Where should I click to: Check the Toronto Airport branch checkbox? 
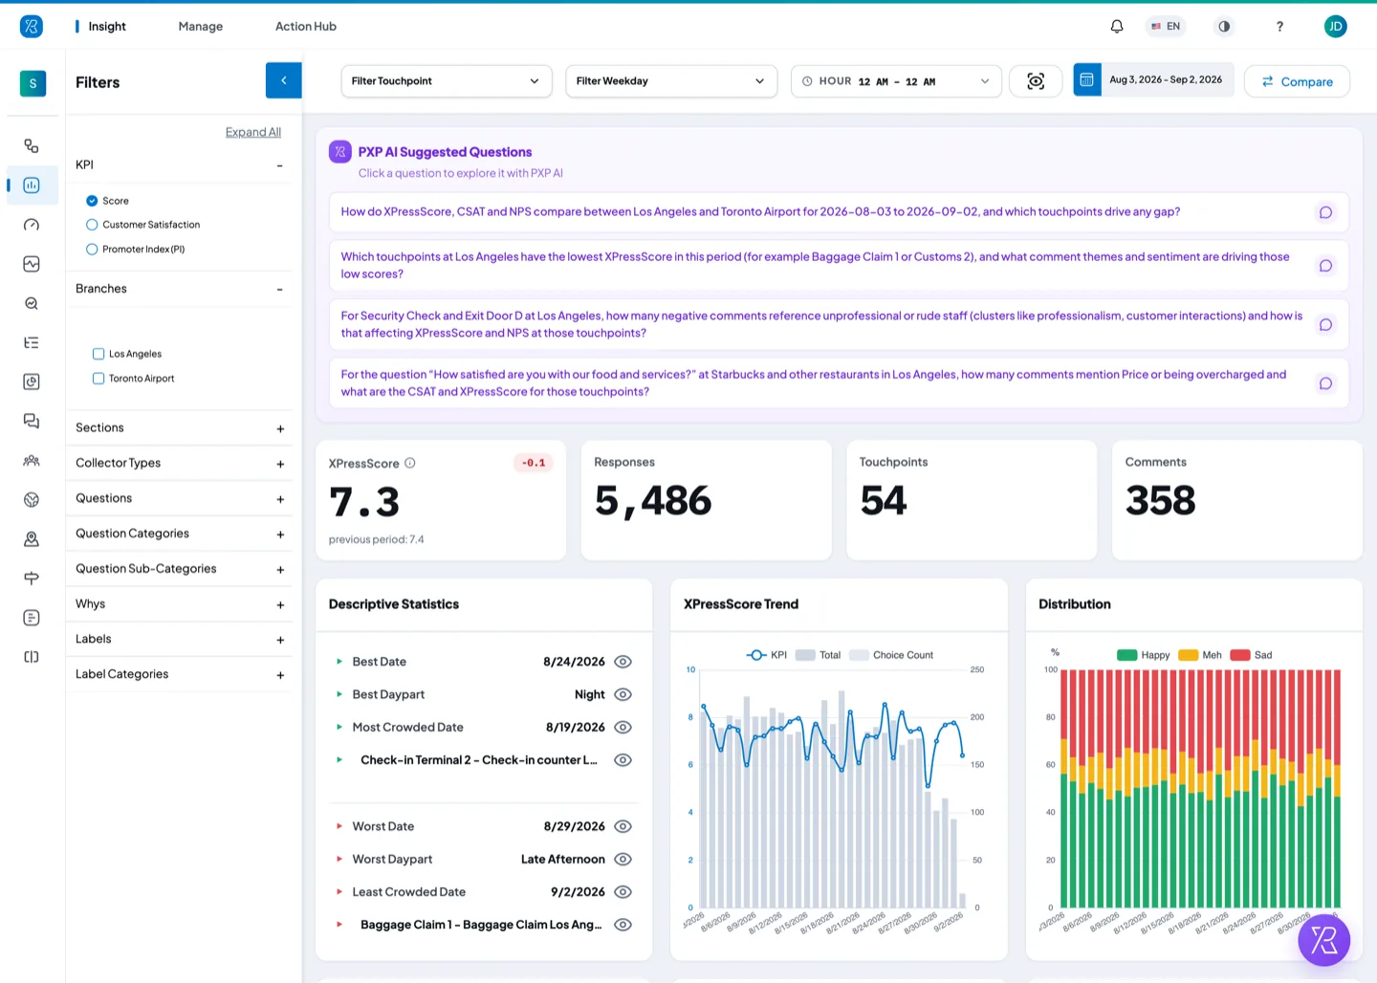coord(98,379)
